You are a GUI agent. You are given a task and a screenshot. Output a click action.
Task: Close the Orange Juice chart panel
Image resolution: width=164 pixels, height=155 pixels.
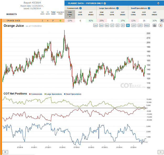(161, 25)
